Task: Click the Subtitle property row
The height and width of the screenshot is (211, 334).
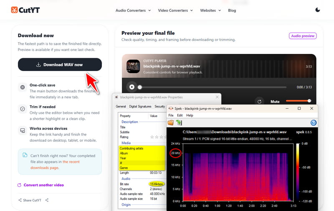Action: pyautogui.click(x=142, y=132)
